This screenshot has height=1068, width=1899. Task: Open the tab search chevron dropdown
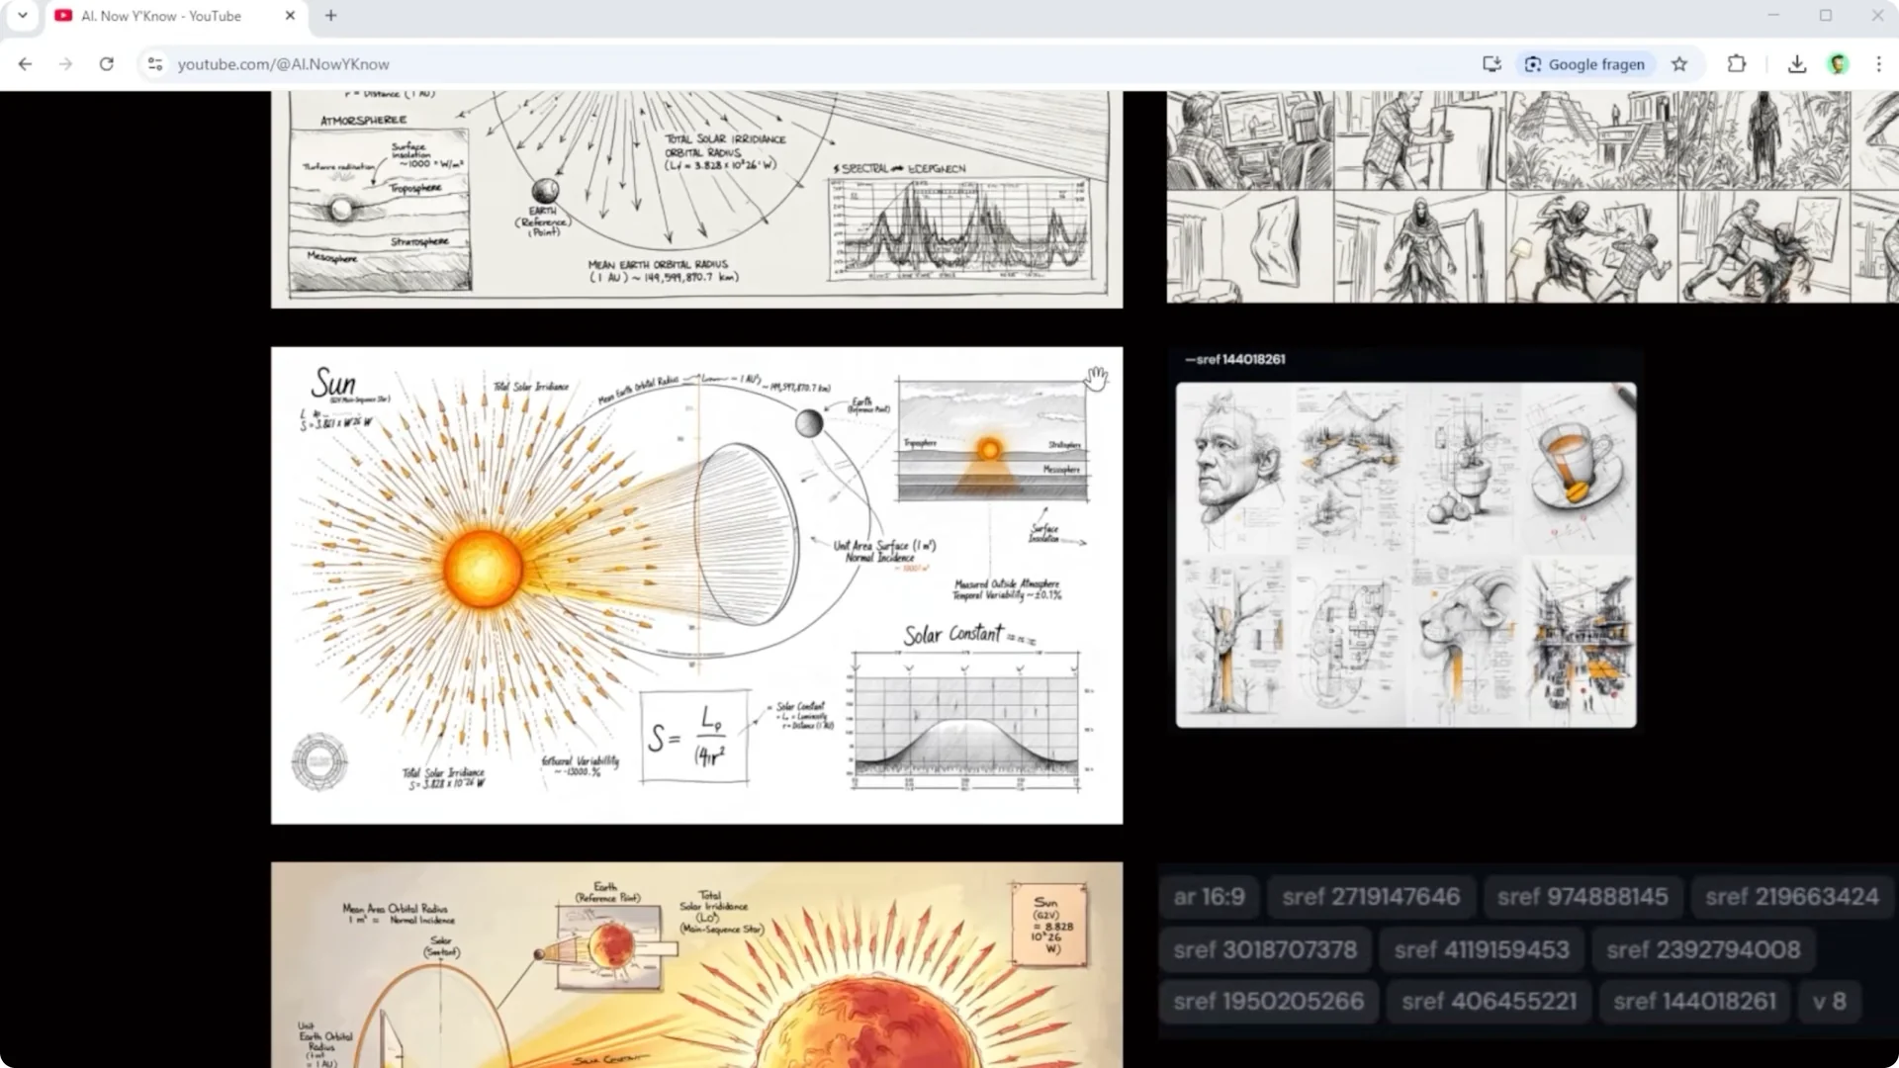coord(22,16)
